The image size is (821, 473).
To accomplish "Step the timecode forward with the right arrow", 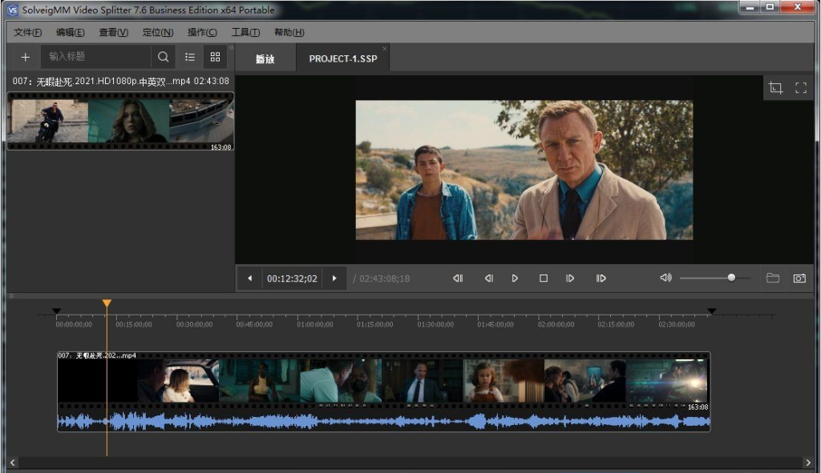I will tap(334, 279).
